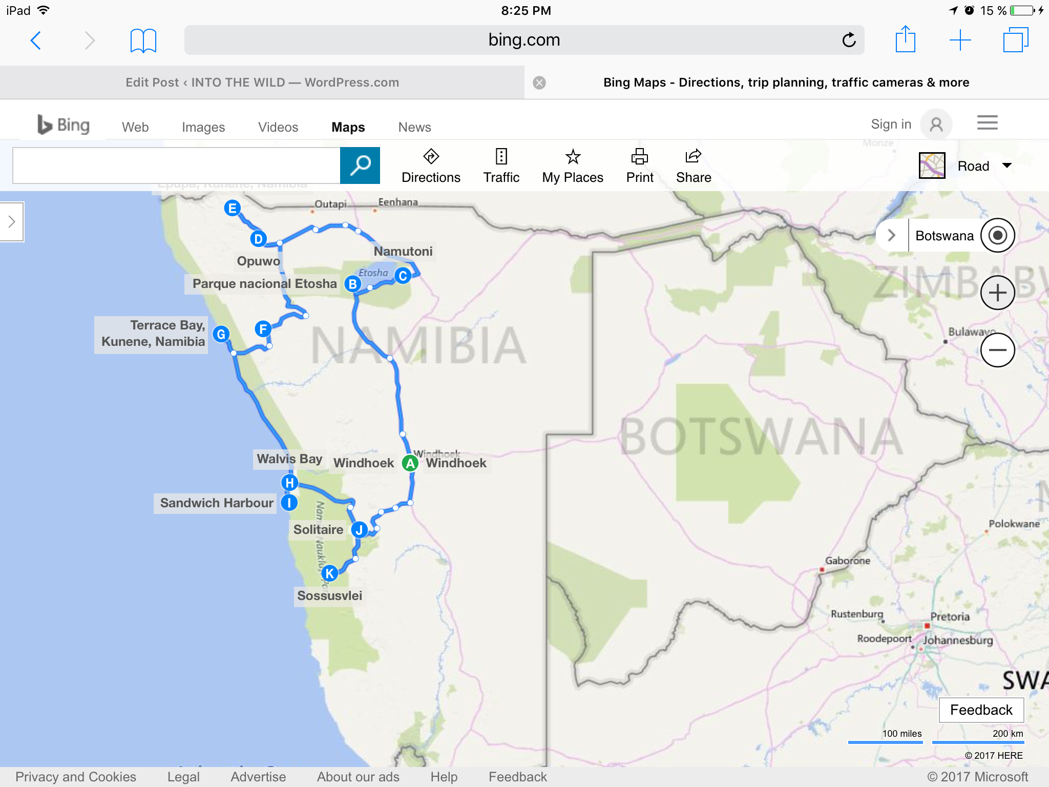Click the blue search magnifier button
The image size is (1049, 787).
pos(360,165)
